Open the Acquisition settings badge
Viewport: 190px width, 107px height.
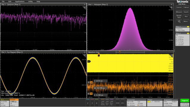(x=171, y=103)
